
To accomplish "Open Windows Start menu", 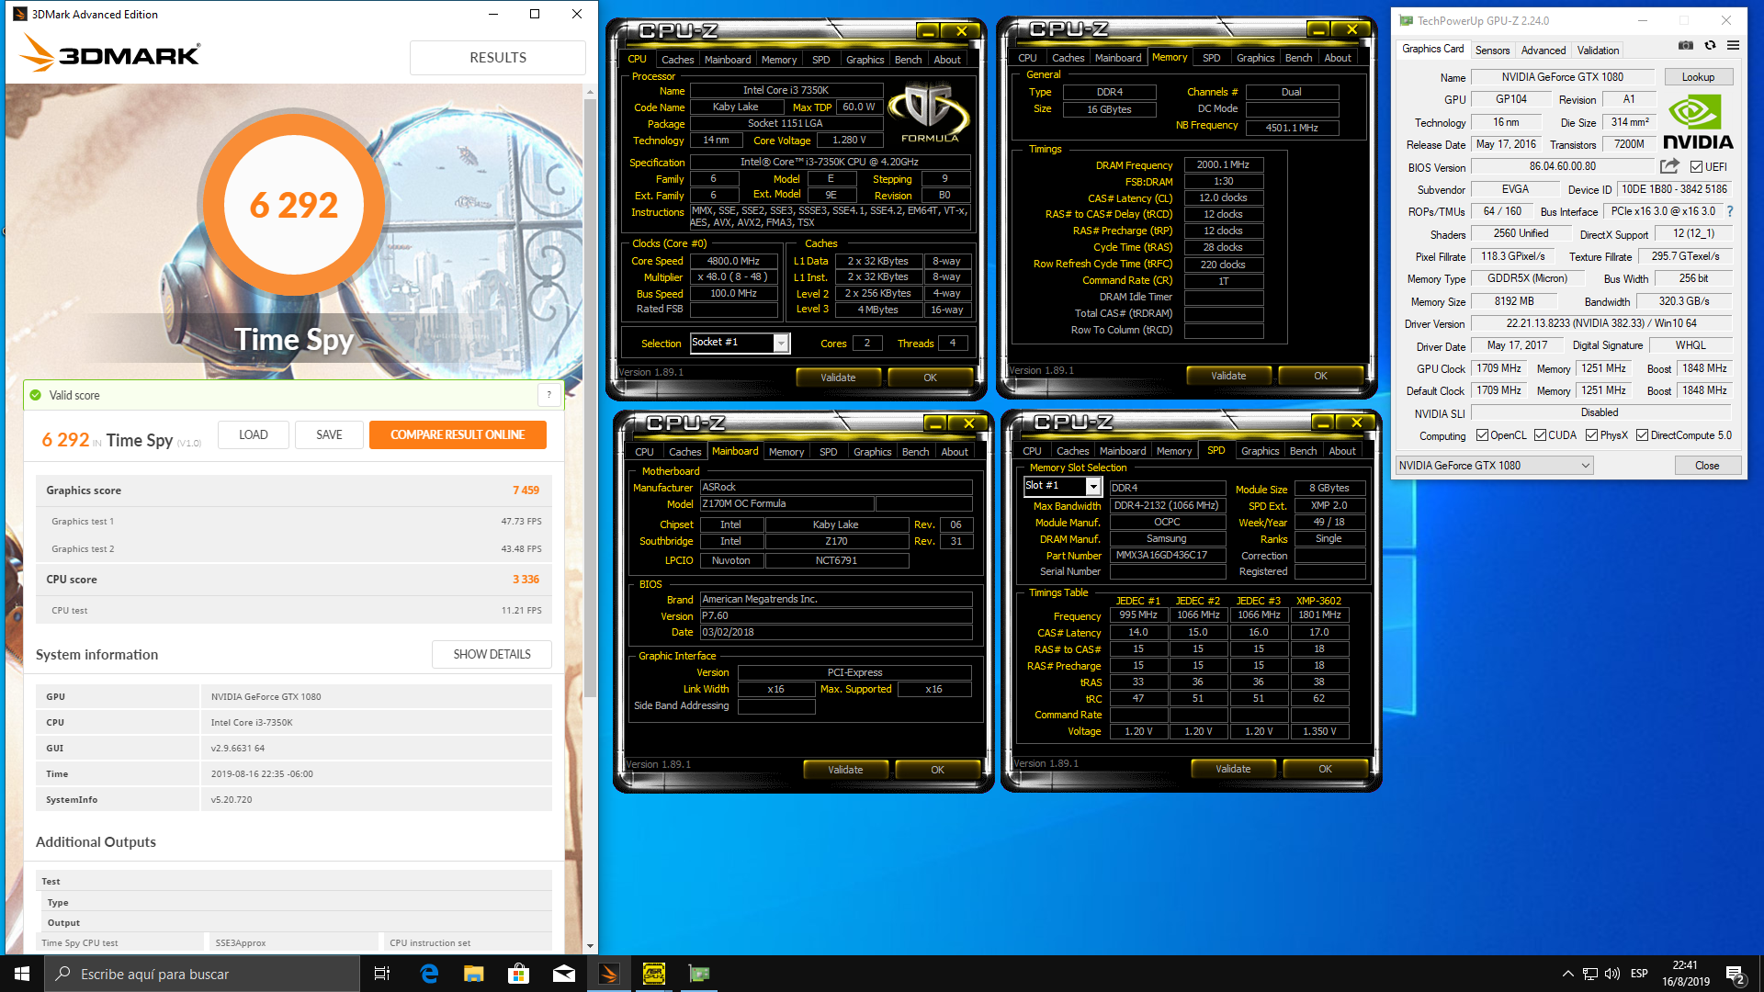I will [22, 974].
